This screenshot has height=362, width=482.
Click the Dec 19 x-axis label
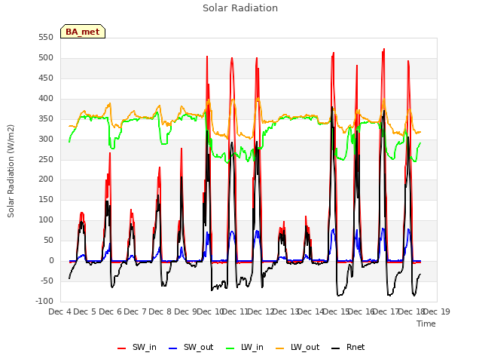click(x=437, y=311)
